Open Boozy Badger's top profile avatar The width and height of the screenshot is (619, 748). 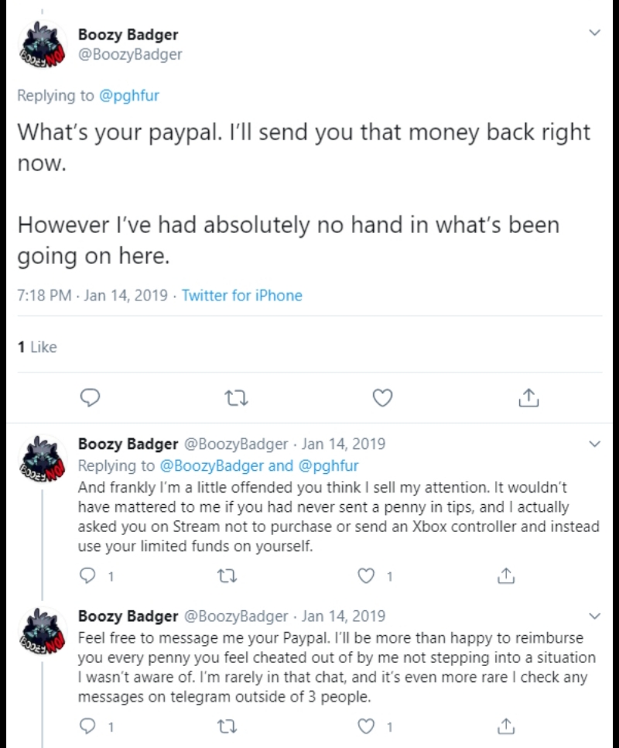click(43, 45)
